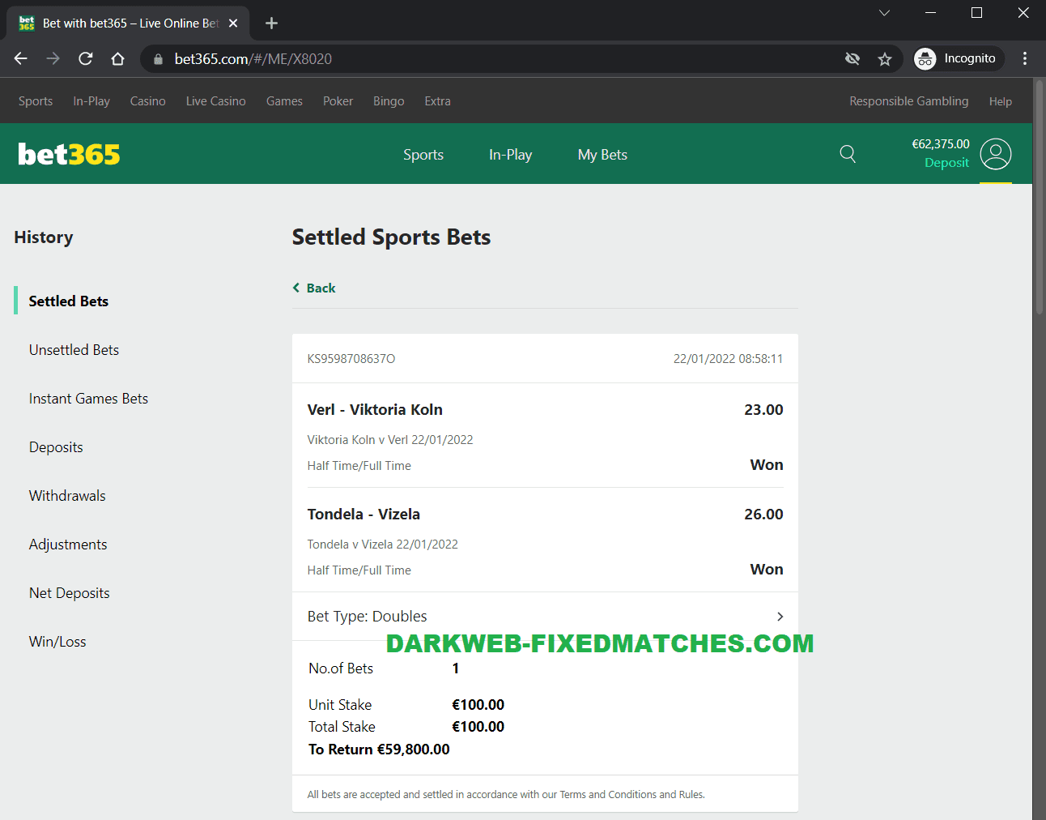The image size is (1046, 820).
Task: Open Responsible Gambling
Action: click(x=908, y=101)
